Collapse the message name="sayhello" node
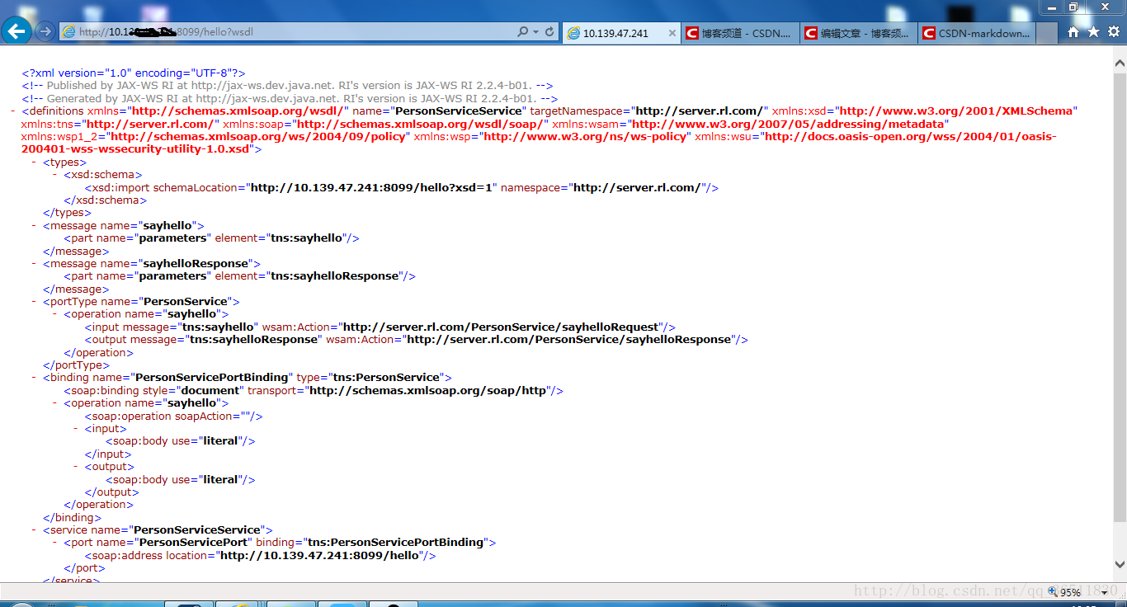The height and width of the screenshot is (607, 1127). pyautogui.click(x=34, y=225)
